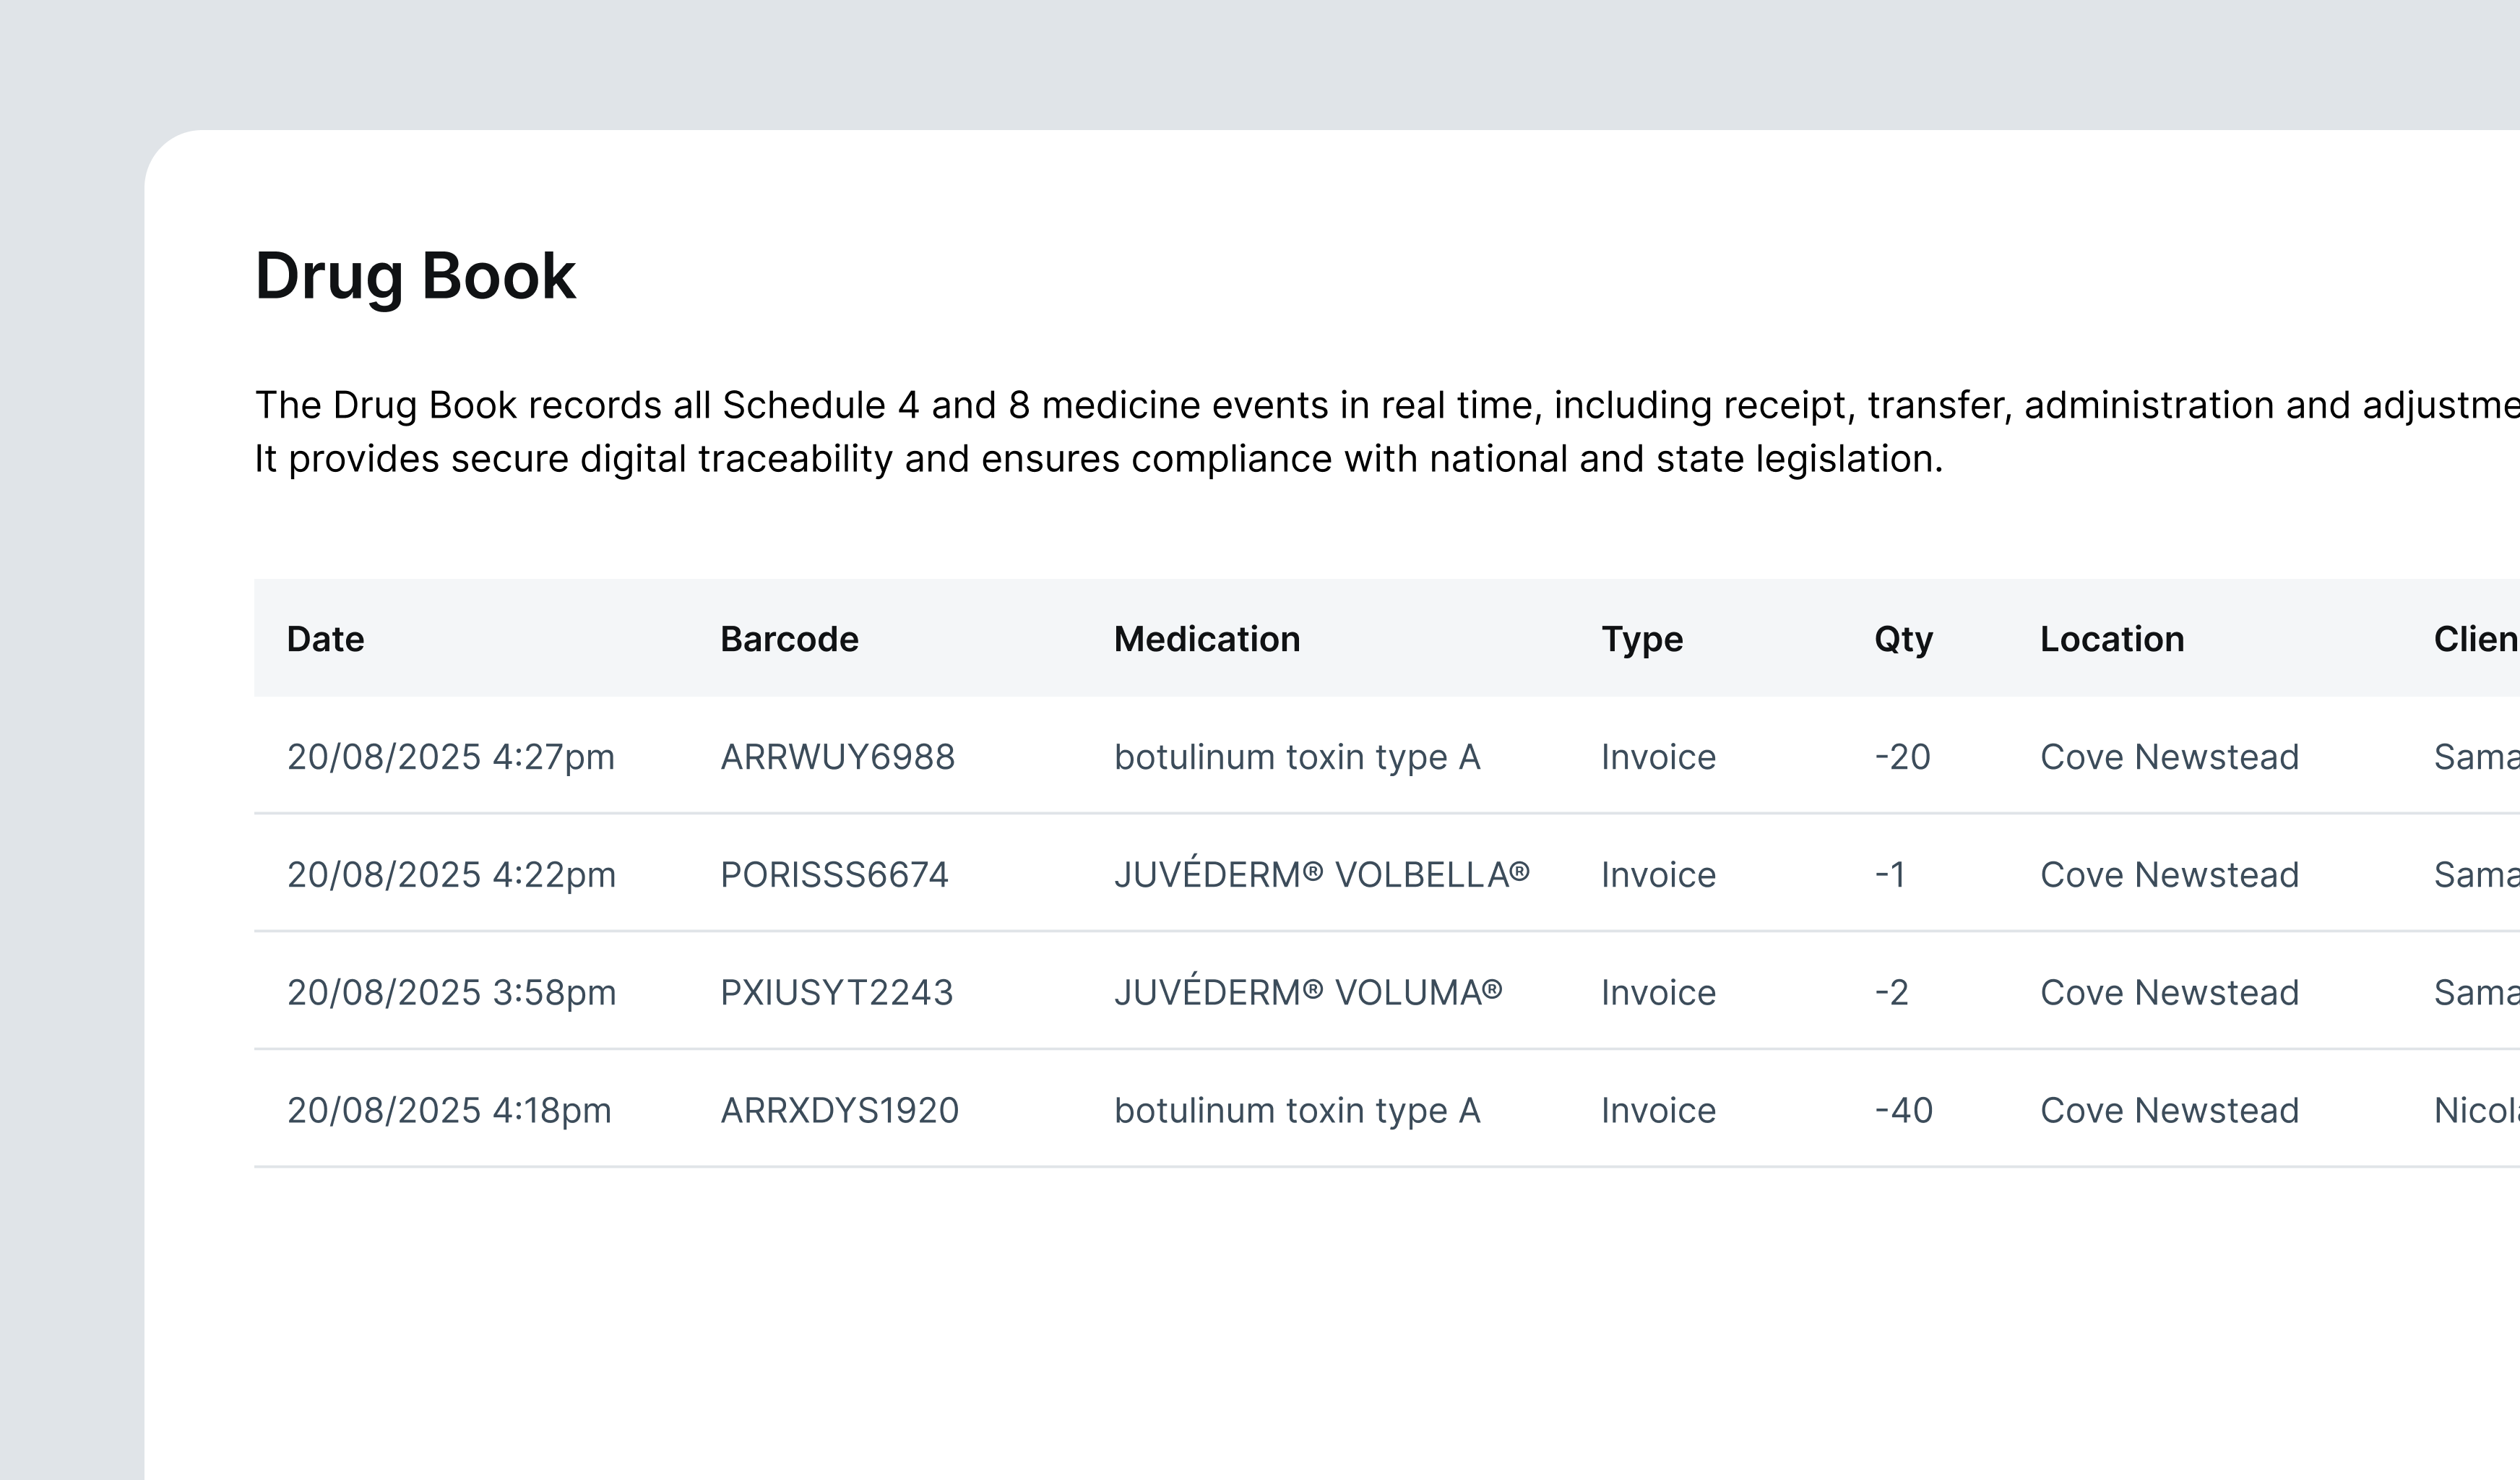Click JUVÉDERM VOLUMA medication cell
Viewport: 2520px width, 1480px height.
1307,993
